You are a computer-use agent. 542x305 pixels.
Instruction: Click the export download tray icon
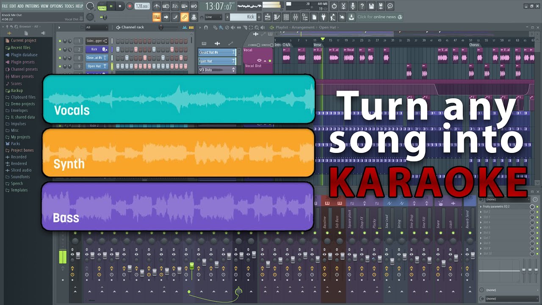[351, 17]
